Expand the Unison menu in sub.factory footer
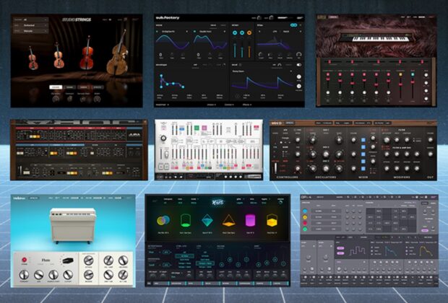The image size is (448, 303). pyautogui.click(x=212, y=105)
